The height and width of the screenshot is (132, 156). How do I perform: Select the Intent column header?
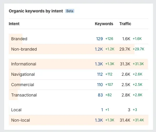(14, 24)
